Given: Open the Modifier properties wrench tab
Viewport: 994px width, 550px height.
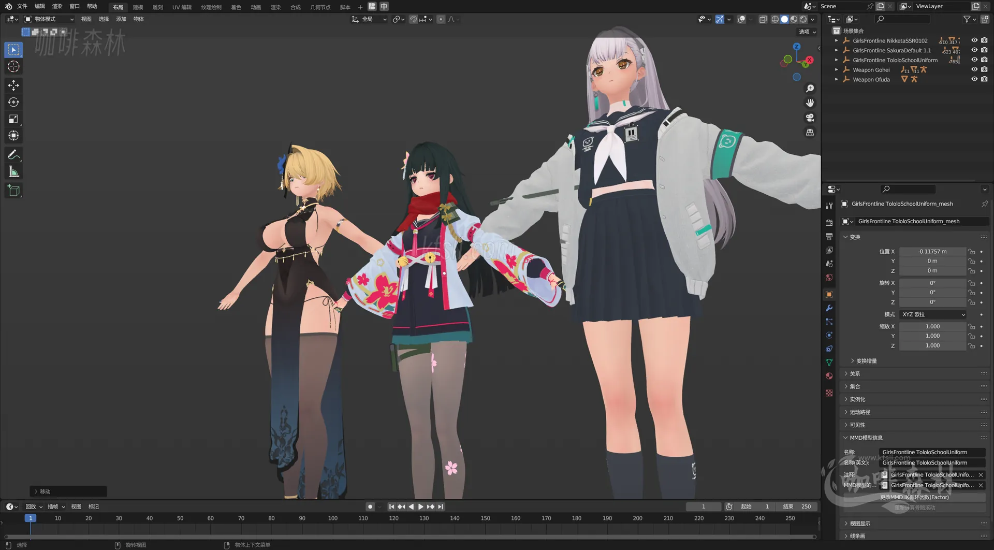Looking at the screenshot, I should [829, 308].
